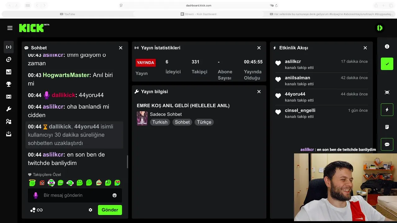Open the link icon in left sidebar
This screenshot has width=397, height=223.
pos(9,59)
